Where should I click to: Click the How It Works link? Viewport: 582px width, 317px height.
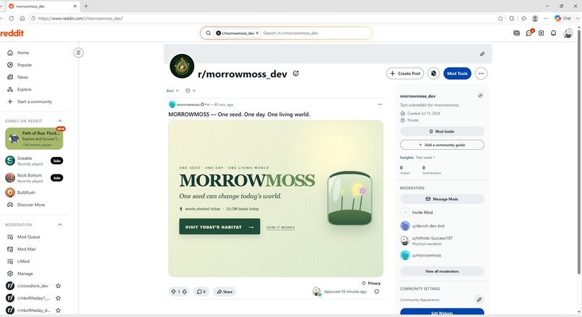click(x=281, y=228)
